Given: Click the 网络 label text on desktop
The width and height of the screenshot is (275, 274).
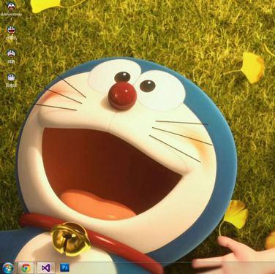Looking at the screenshot, I should point(11,61).
